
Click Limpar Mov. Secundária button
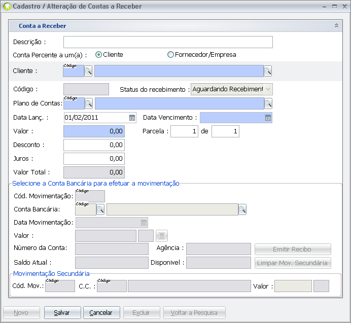click(293, 263)
